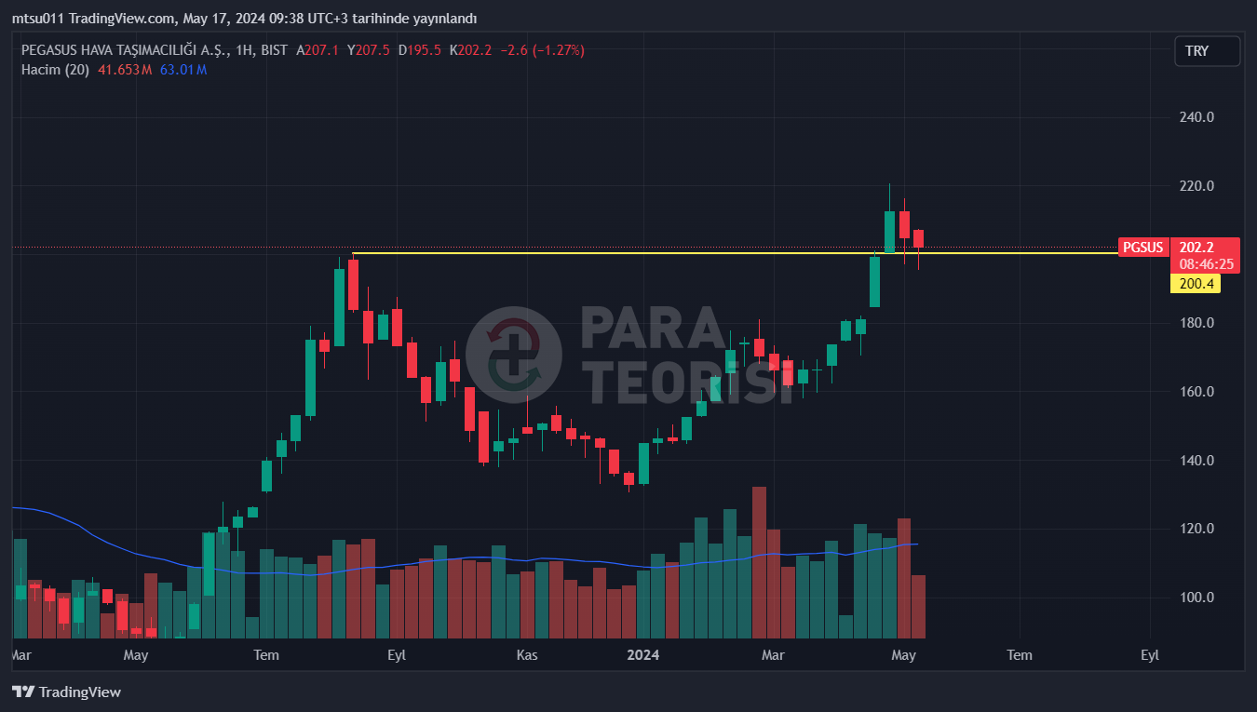Click the first Tem label on time axis

point(266,655)
